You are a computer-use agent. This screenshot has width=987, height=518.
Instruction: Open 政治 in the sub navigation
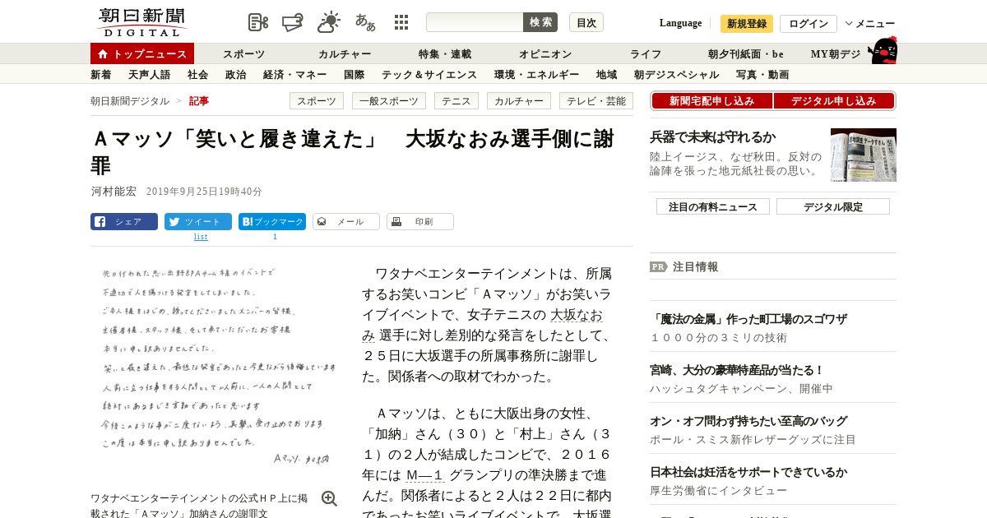tap(235, 74)
